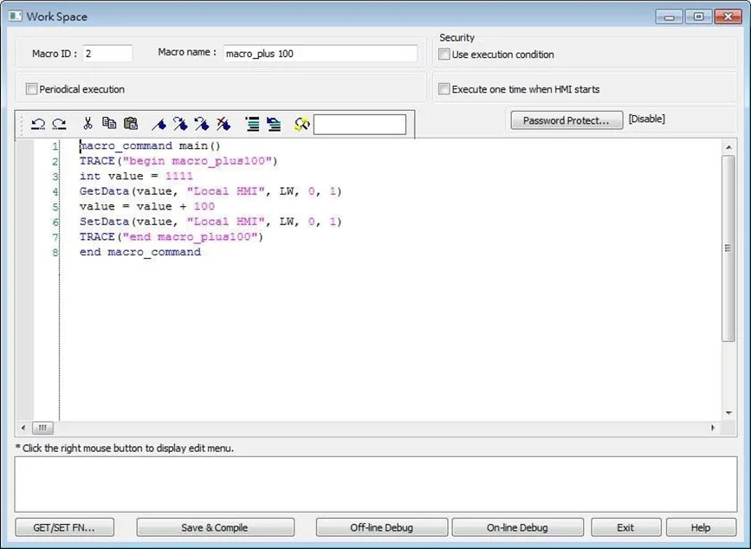Screen dimensions: 751x549
Task: Open the GET/SET FN dialog
Action: tap(65, 527)
